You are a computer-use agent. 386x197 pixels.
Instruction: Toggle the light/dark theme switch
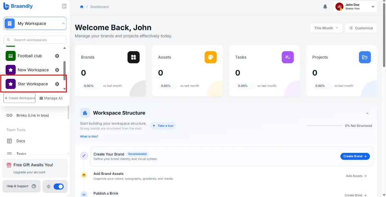click(59, 186)
